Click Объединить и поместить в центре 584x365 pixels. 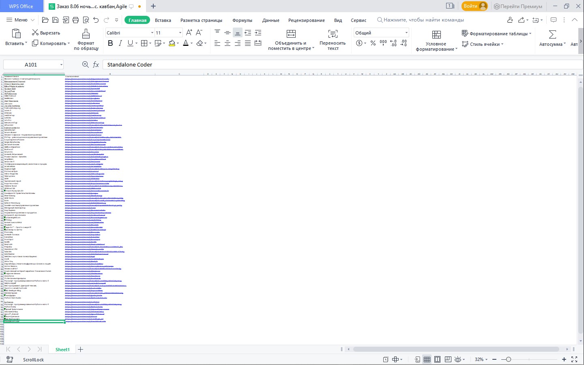click(x=291, y=40)
